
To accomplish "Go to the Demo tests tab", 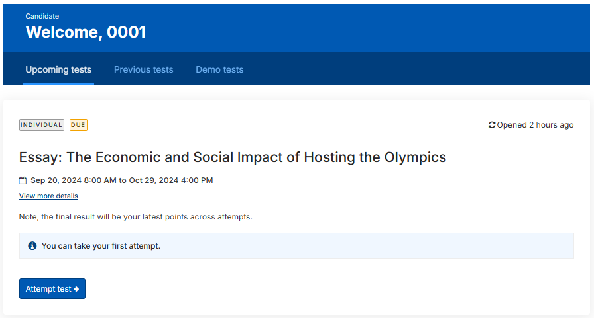I will [219, 69].
